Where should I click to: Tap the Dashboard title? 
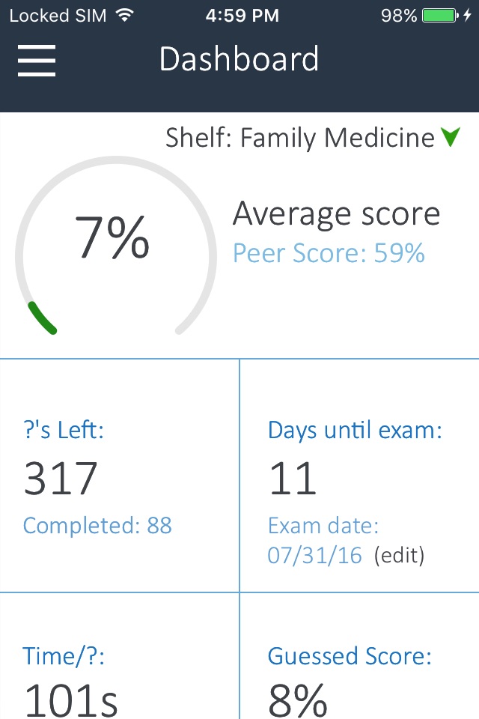pos(239,59)
